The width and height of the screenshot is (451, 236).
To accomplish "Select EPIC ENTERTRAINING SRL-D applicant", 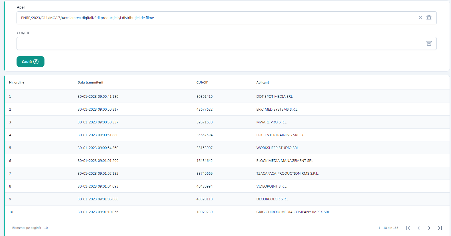I will coord(280,135).
